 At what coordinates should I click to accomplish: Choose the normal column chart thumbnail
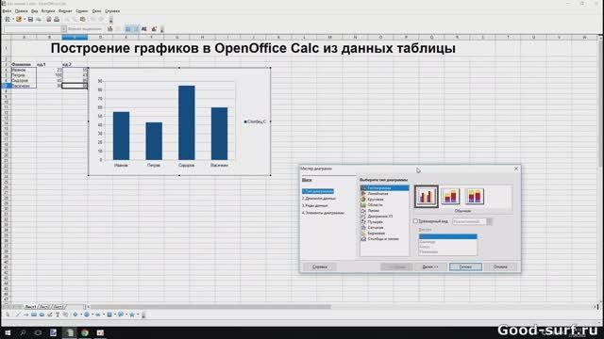(x=426, y=197)
